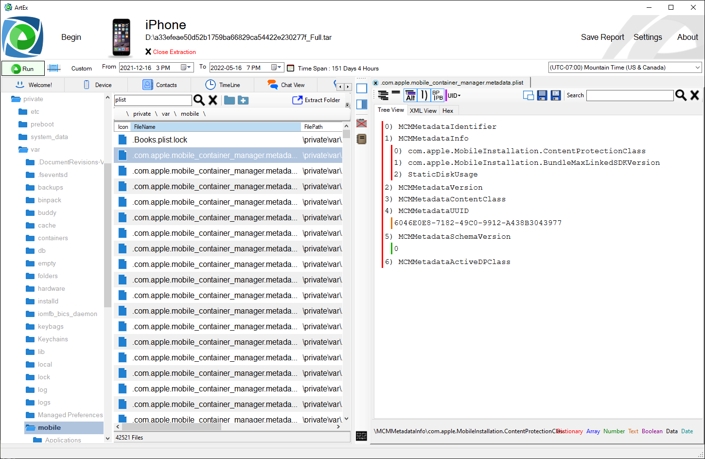Click the Begin button
The image size is (705, 459).
71,37
